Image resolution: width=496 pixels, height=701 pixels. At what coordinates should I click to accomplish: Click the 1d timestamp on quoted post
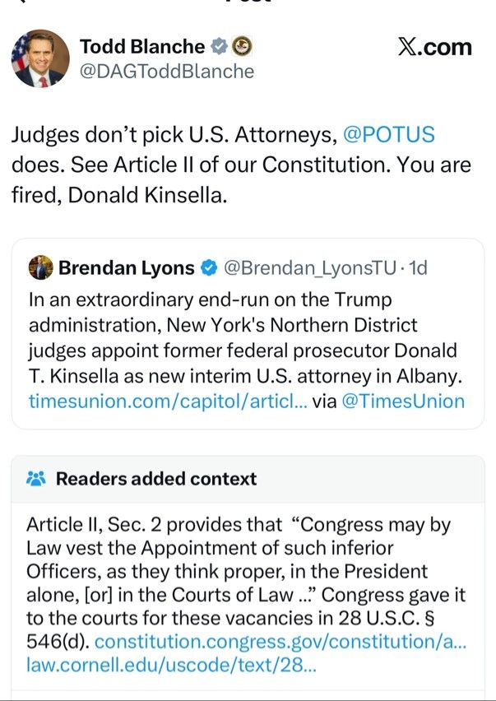coord(418,267)
